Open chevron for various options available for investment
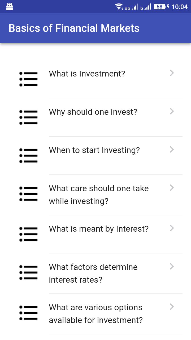Screen dimensions: 191x340 click(172, 307)
